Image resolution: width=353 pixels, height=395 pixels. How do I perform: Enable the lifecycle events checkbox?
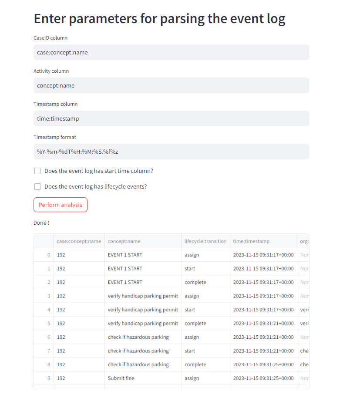(x=37, y=186)
